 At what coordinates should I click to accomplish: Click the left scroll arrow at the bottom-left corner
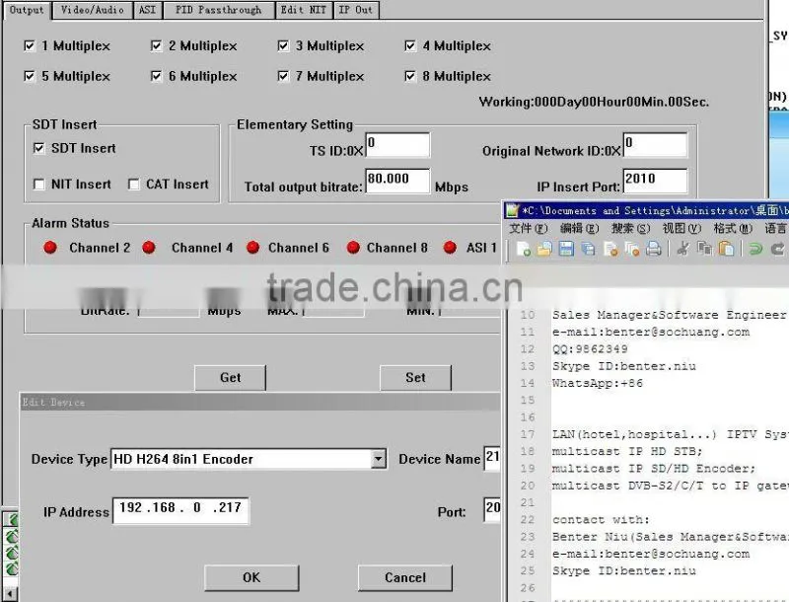coord(10,593)
